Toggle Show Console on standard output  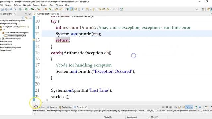tap(187, 107)
